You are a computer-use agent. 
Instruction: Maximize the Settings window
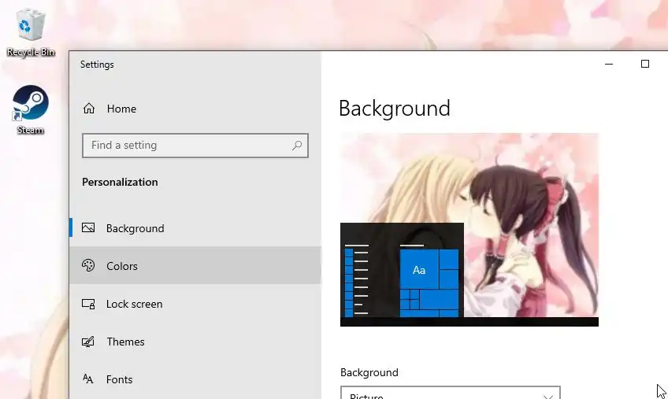tap(645, 64)
